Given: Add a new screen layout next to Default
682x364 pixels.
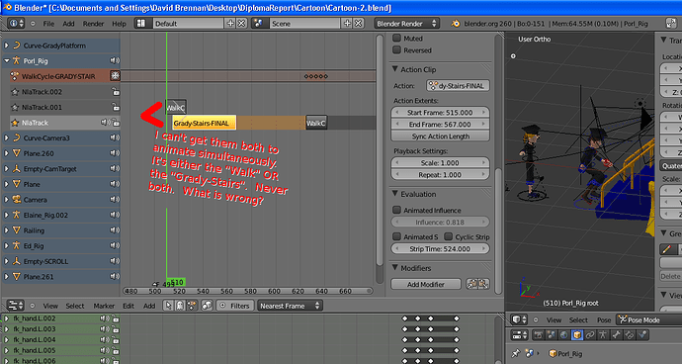Looking at the screenshot, I should (230, 23).
